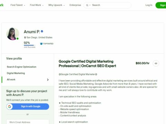166x124 pixels.
Task: Open the search type dropdown arrow
Action: (90, 5)
